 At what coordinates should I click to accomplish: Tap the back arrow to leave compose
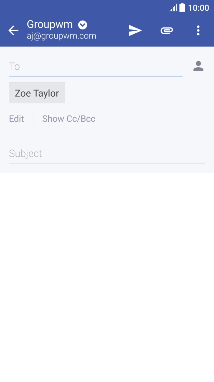(x=13, y=31)
